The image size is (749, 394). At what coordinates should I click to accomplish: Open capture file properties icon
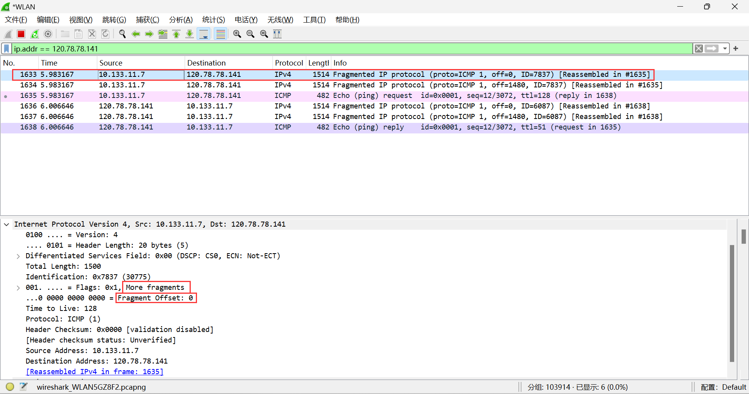[24, 387]
